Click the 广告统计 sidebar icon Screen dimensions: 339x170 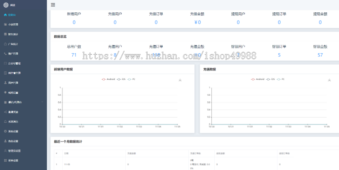5,44
